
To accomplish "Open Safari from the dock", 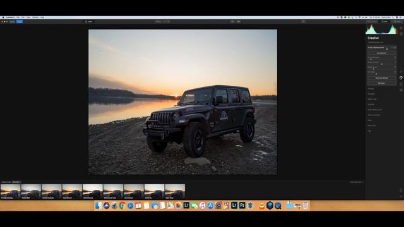I will coord(131,206).
